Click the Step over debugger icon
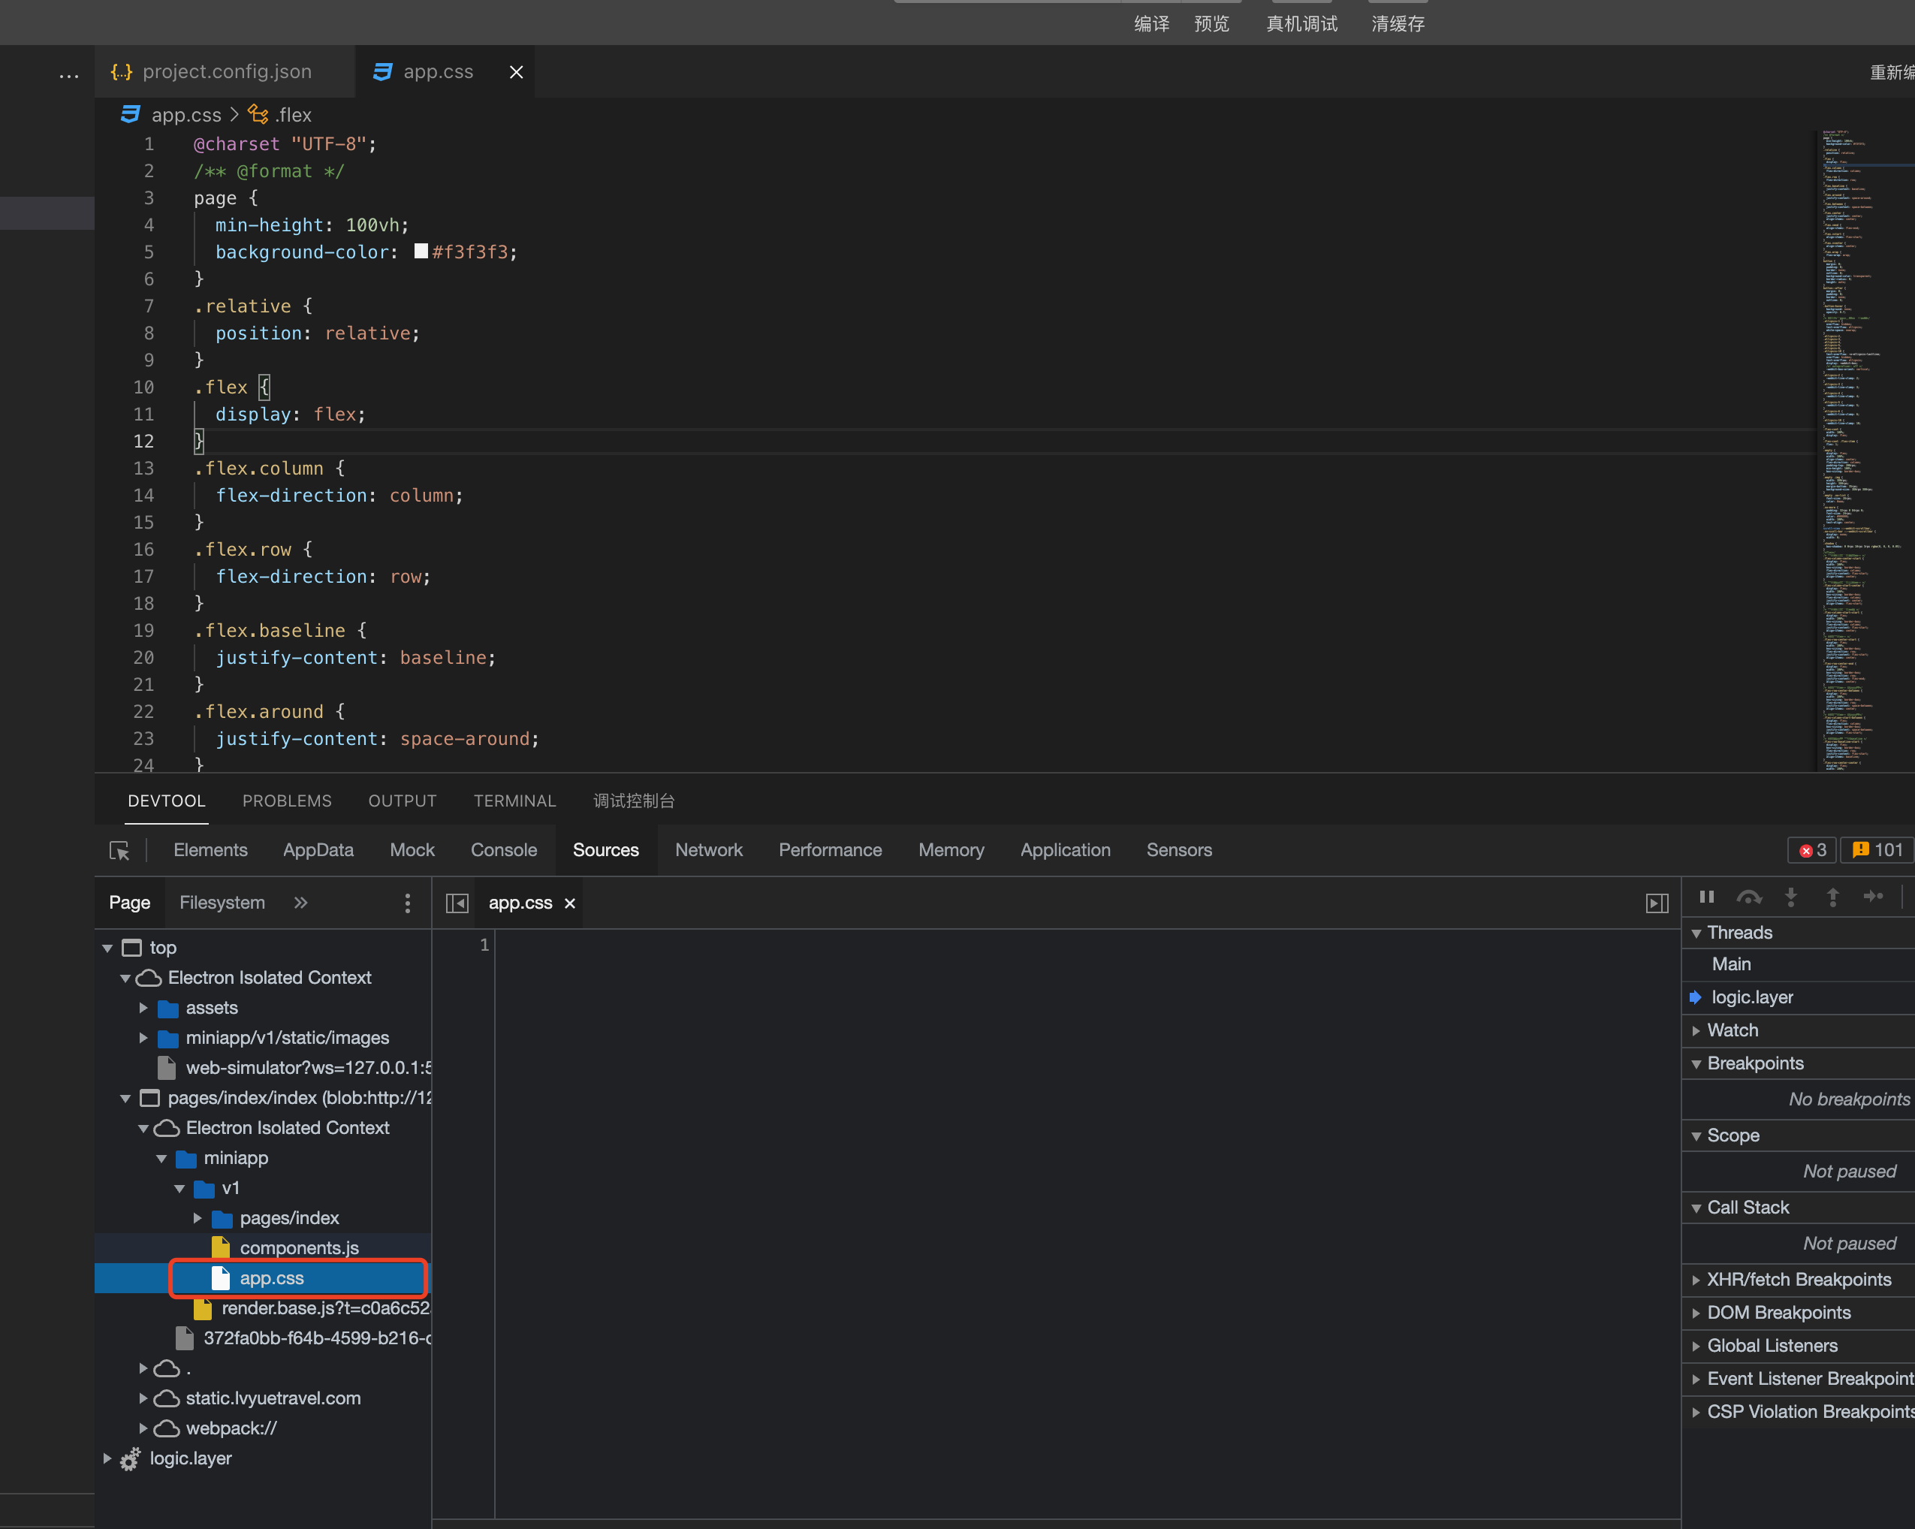Viewport: 1915px width, 1529px height. click(1750, 897)
